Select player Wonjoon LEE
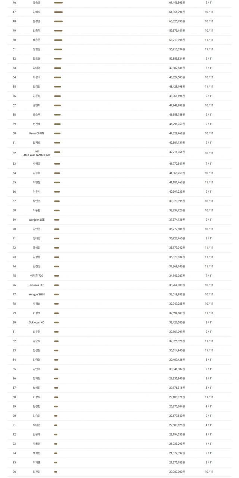The height and width of the screenshot is (478, 239). pyautogui.click(x=37, y=220)
